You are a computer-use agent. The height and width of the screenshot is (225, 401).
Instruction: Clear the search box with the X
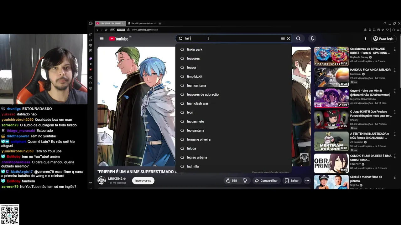pos(288,38)
